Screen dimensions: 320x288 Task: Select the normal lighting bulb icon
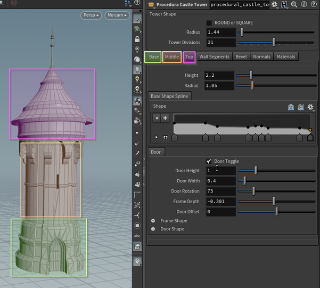(137, 69)
